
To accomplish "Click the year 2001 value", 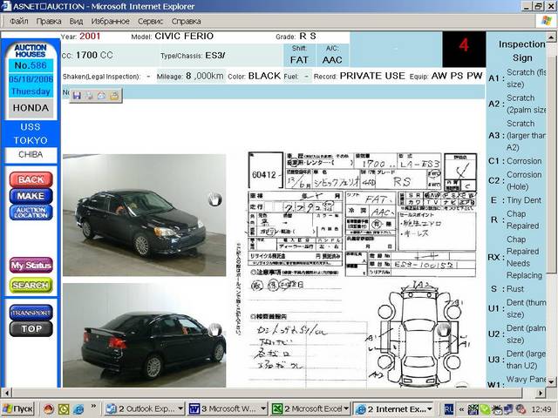I will (90, 36).
